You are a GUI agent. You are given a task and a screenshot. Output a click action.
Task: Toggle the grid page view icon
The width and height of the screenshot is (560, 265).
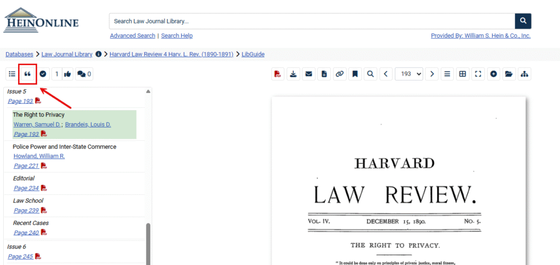click(463, 74)
